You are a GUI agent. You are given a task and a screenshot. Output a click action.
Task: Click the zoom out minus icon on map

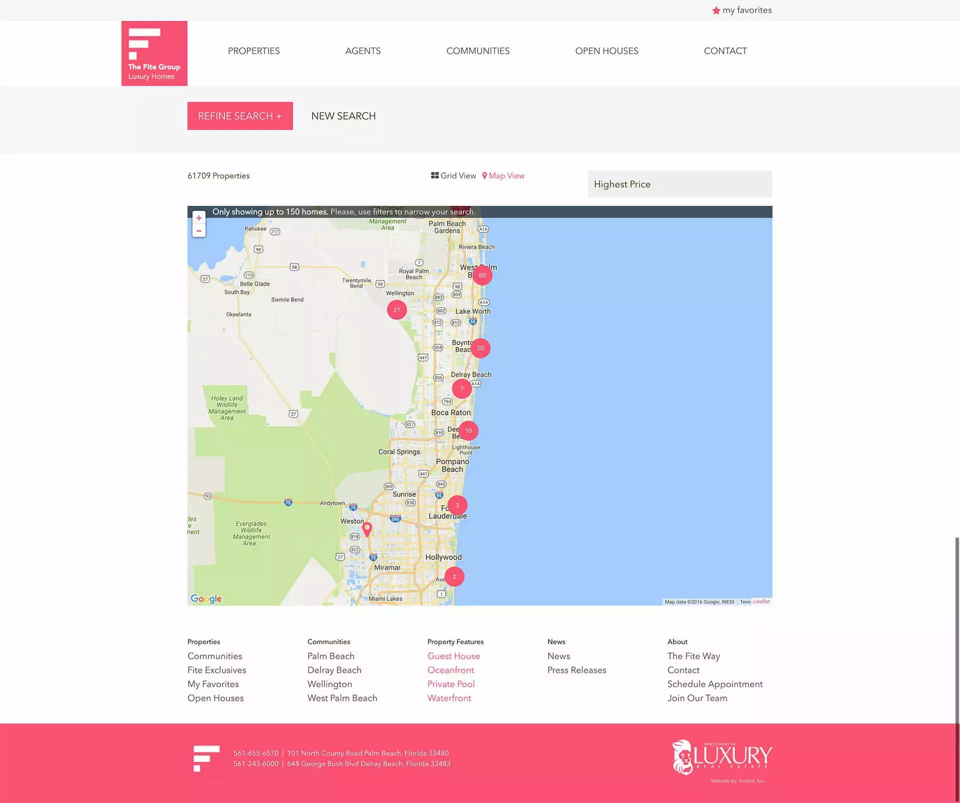(x=199, y=231)
